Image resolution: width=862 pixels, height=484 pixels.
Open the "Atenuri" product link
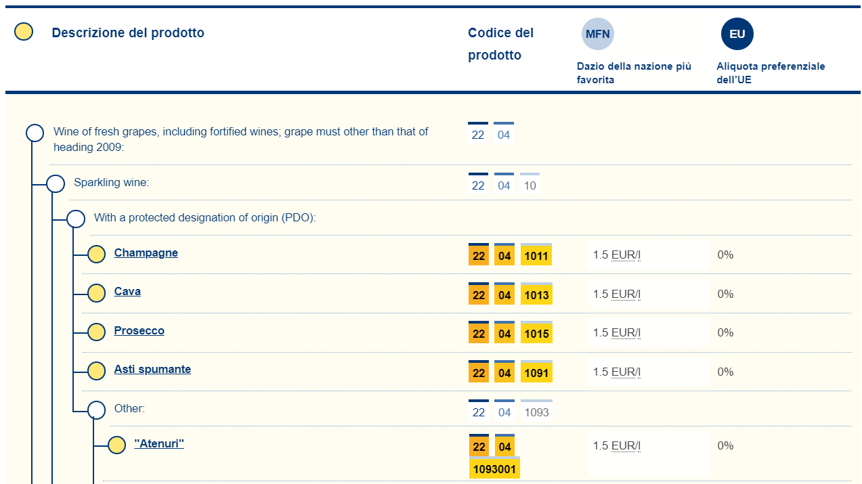coord(159,444)
